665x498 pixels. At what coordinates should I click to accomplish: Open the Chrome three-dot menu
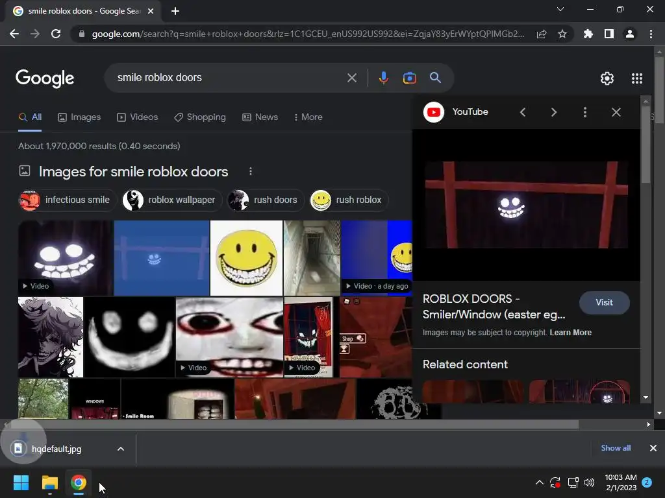pos(651,34)
